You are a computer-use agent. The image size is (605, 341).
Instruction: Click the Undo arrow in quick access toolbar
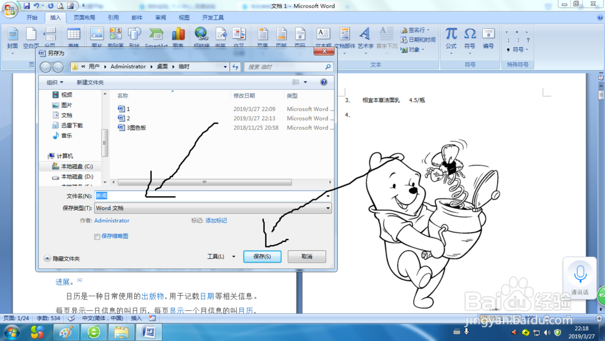[x=36, y=6]
